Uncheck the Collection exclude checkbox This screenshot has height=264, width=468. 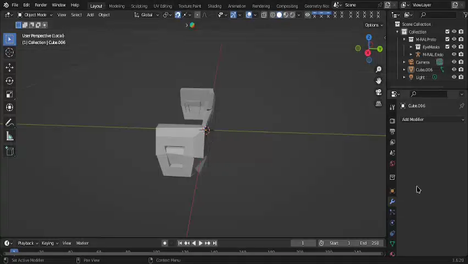[x=447, y=32]
